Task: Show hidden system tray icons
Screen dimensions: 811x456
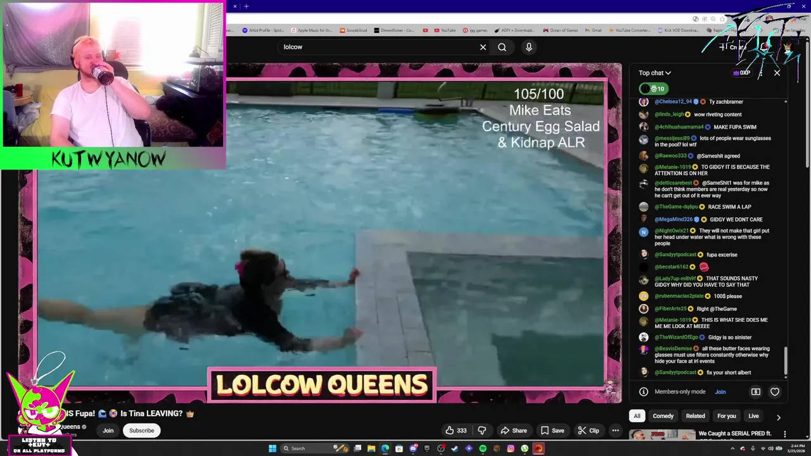Action: (x=732, y=448)
